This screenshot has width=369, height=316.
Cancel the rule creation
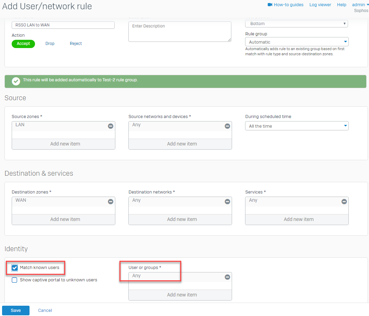click(x=45, y=310)
